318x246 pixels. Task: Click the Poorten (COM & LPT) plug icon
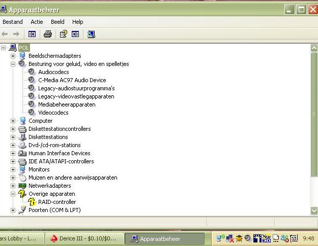click(x=22, y=210)
